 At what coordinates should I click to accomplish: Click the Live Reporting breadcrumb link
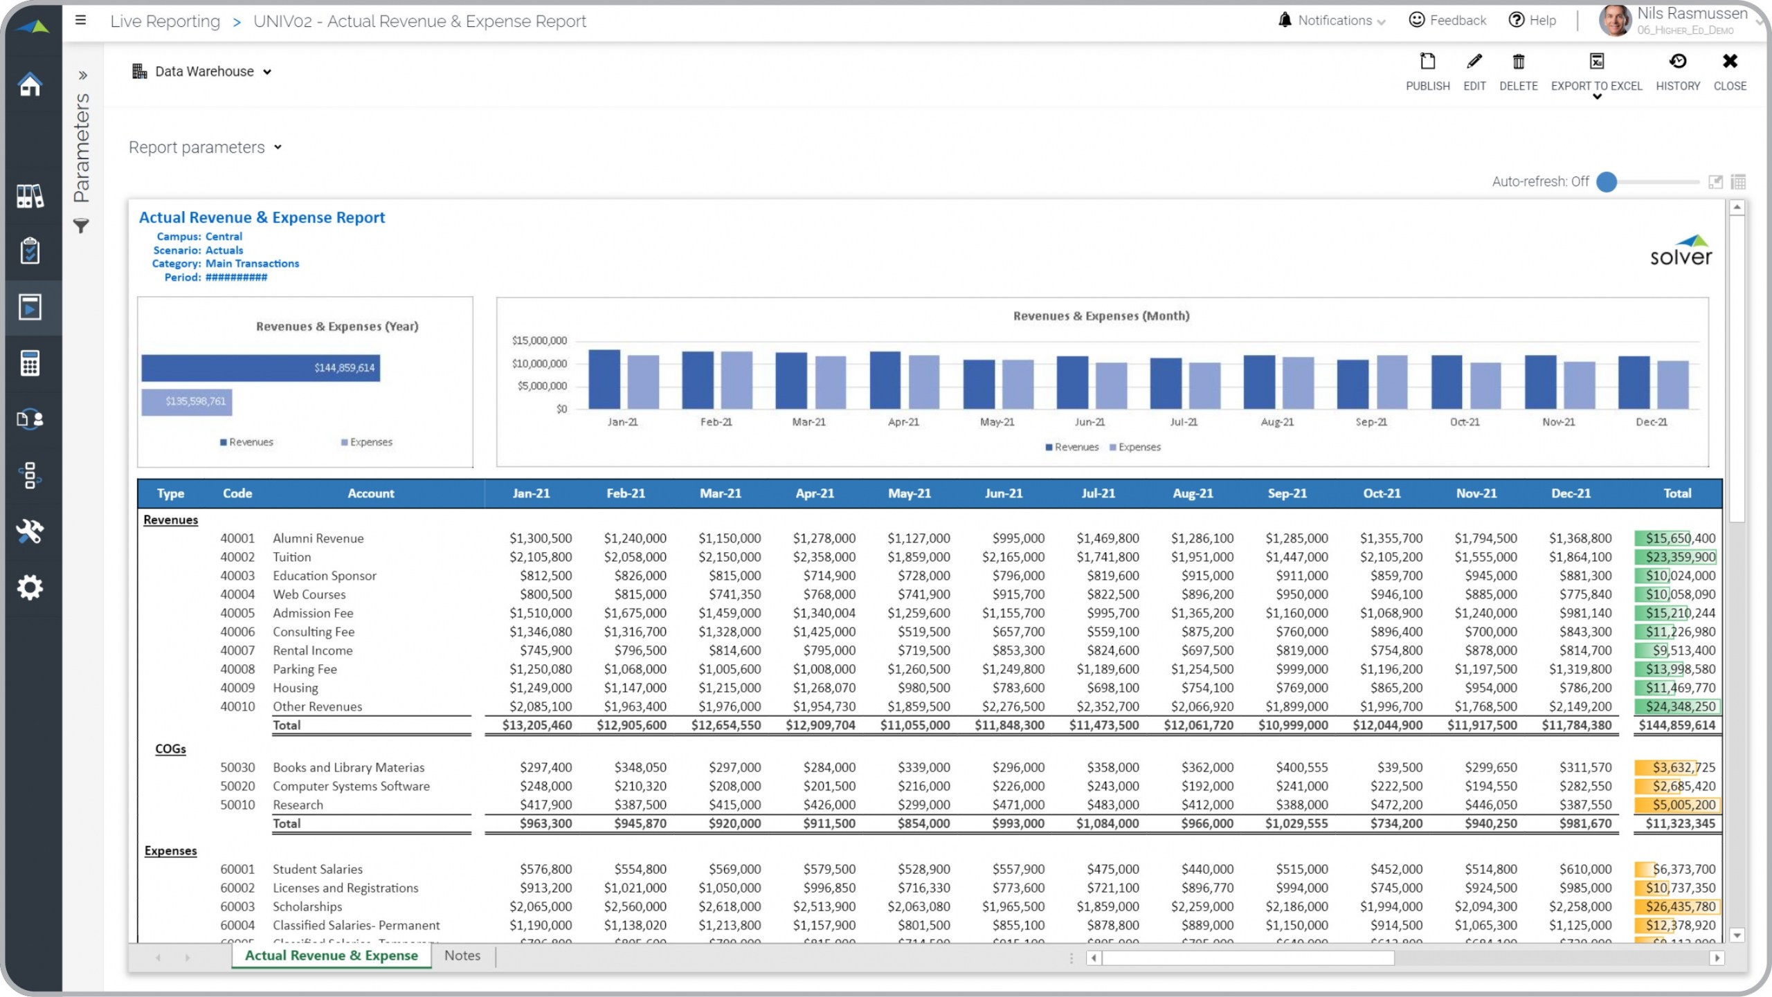pyautogui.click(x=165, y=21)
